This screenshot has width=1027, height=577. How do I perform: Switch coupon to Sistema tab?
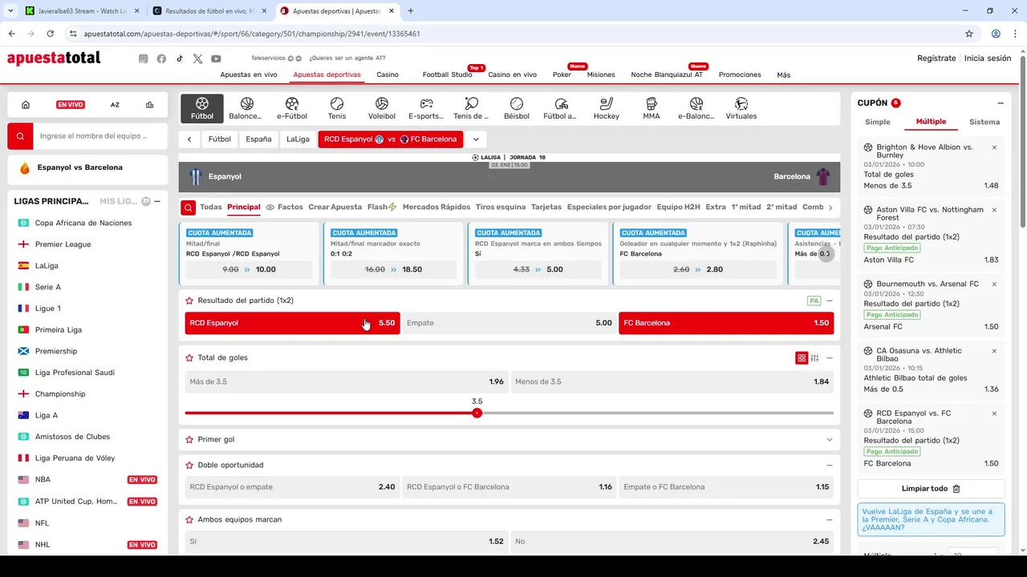click(984, 122)
